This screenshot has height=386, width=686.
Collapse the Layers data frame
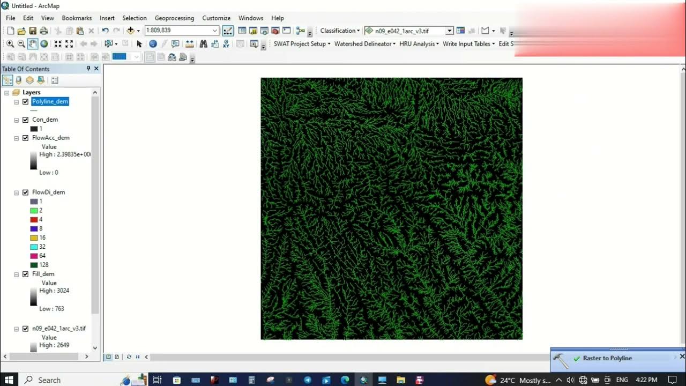click(x=7, y=93)
